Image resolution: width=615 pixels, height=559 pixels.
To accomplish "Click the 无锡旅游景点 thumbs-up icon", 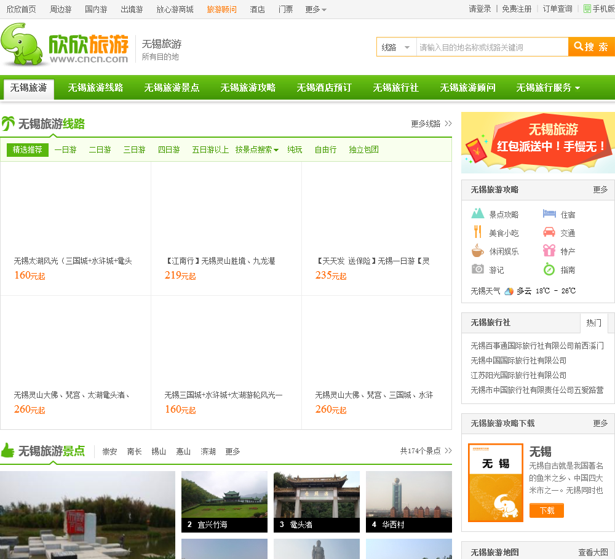I will 7,450.
